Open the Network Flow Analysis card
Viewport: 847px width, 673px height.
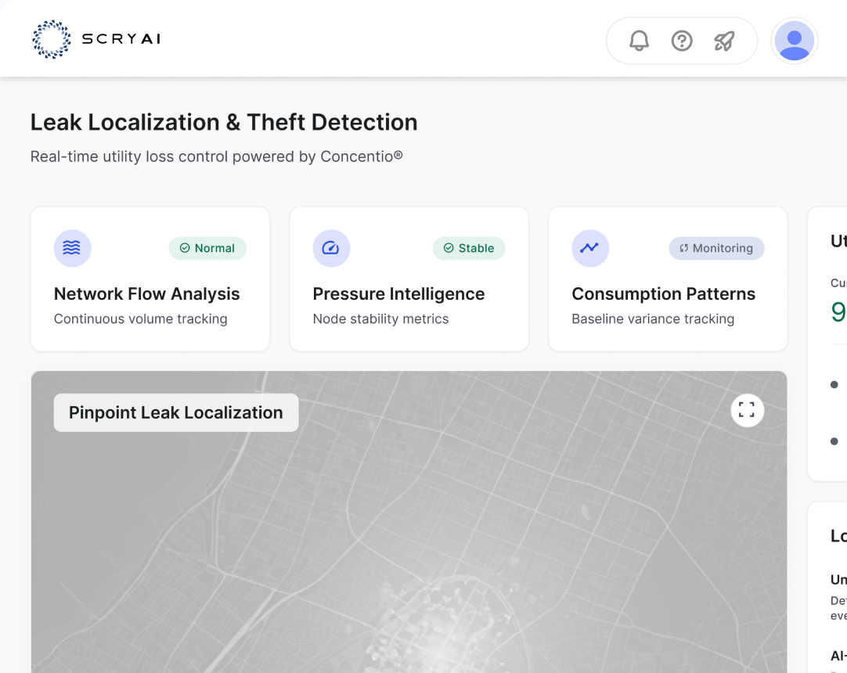150,279
